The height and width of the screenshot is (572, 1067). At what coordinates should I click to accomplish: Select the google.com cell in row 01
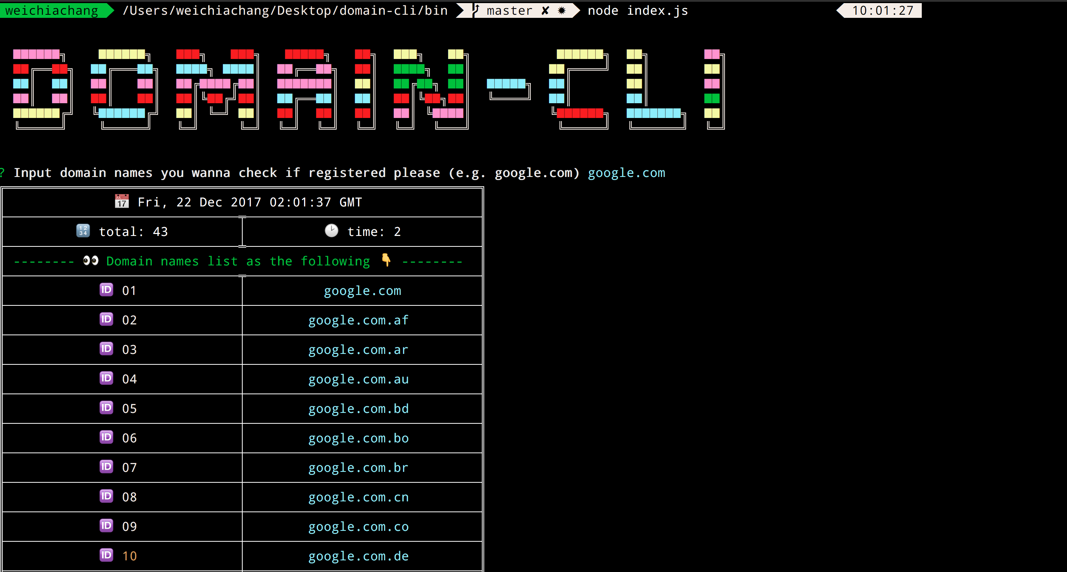pyautogui.click(x=362, y=291)
